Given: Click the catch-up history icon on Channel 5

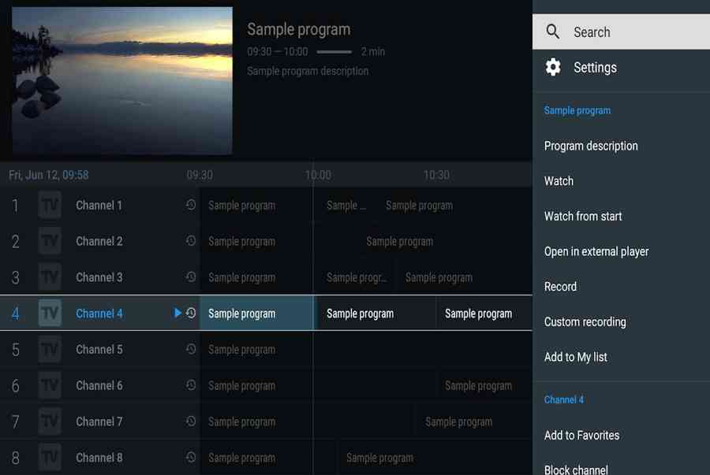Looking at the screenshot, I should [190, 349].
